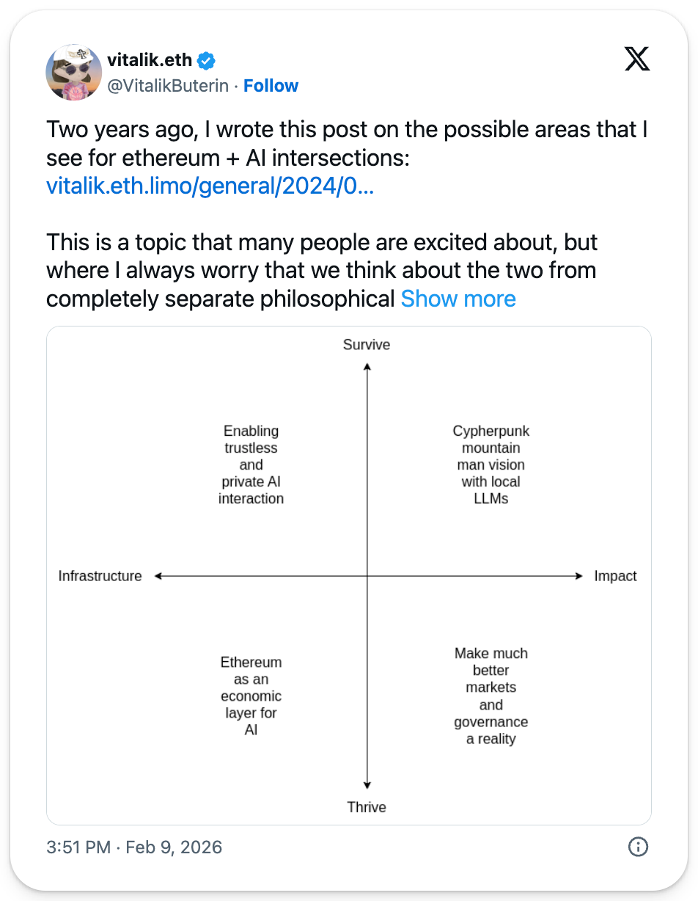
Task: Click the left arrowhead beside Infrastructure
Action: 159,577
